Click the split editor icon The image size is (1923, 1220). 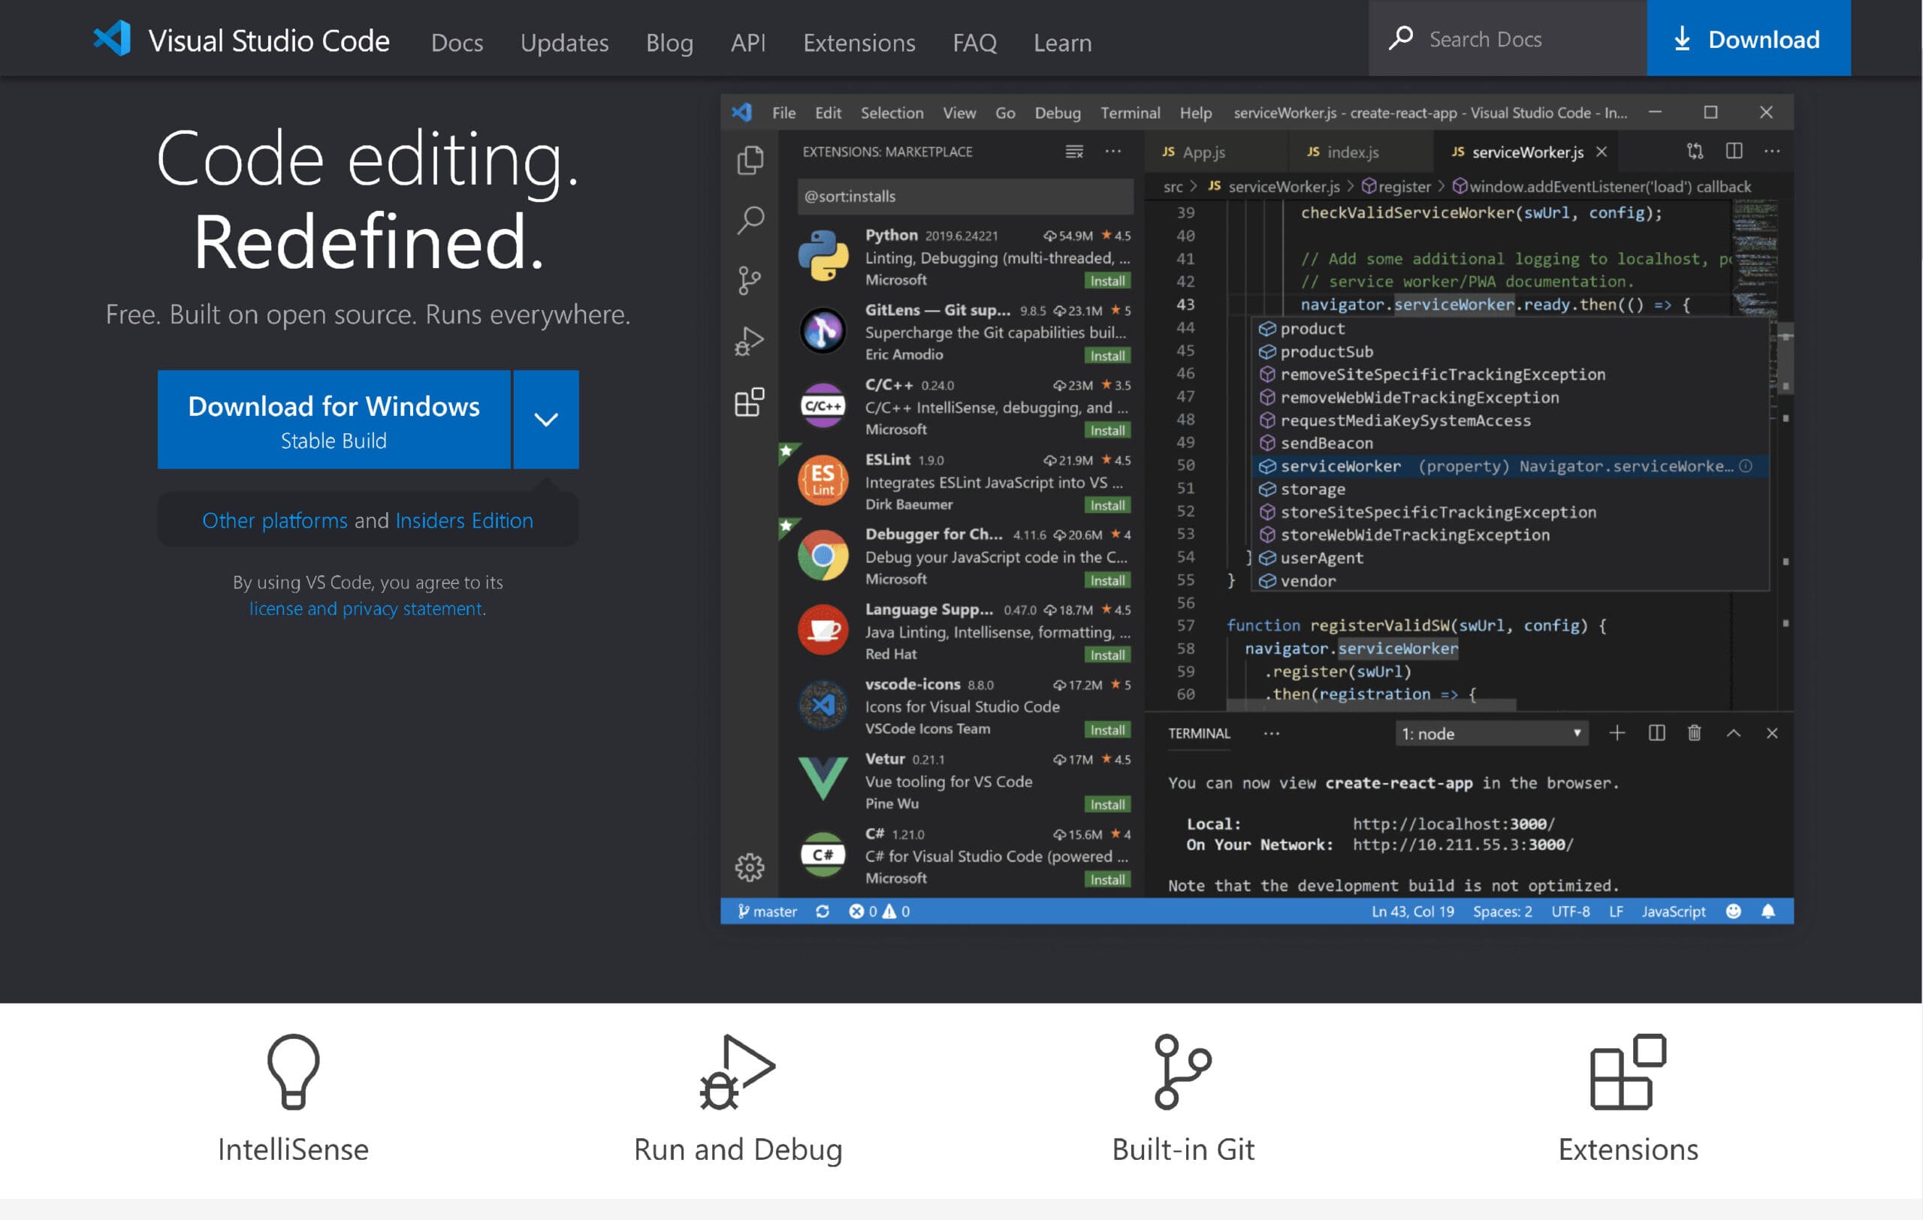(x=1734, y=151)
